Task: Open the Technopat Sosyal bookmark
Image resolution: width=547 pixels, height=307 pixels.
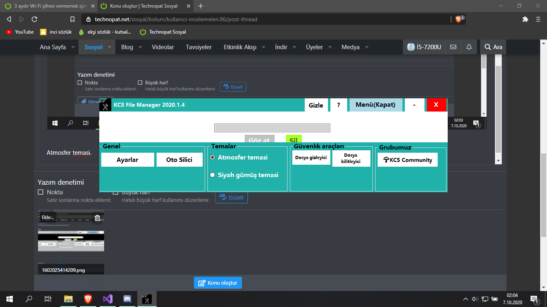Action: click(163, 32)
